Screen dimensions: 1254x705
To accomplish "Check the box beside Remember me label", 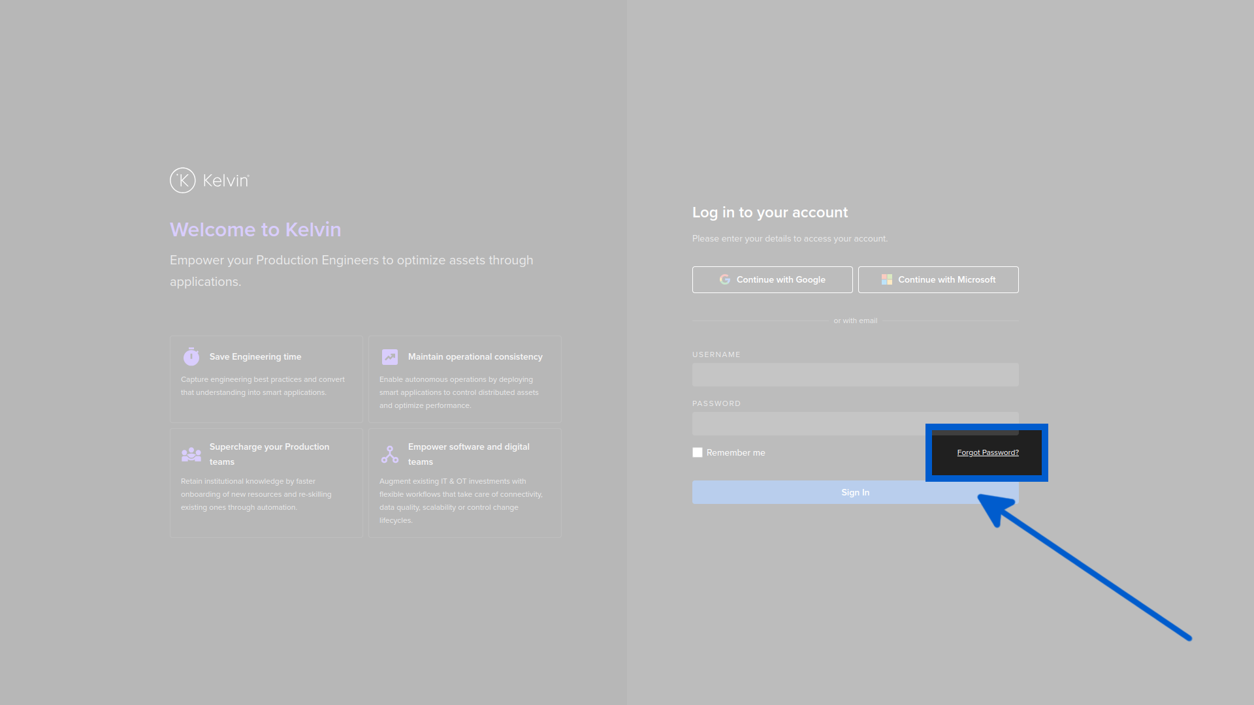I will tap(697, 452).
